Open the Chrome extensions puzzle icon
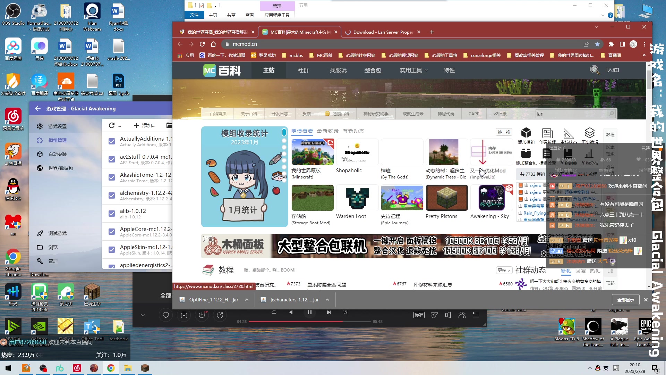The image size is (666, 375). point(611,44)
